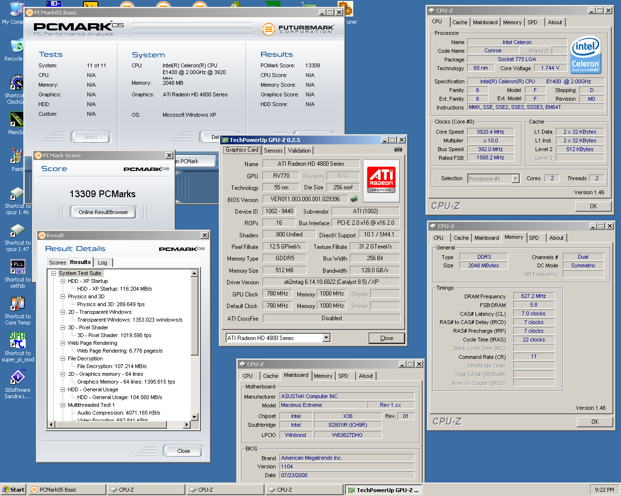Close the PCMark Score window
The image size is (621, 496).
[x=169, y=155]
